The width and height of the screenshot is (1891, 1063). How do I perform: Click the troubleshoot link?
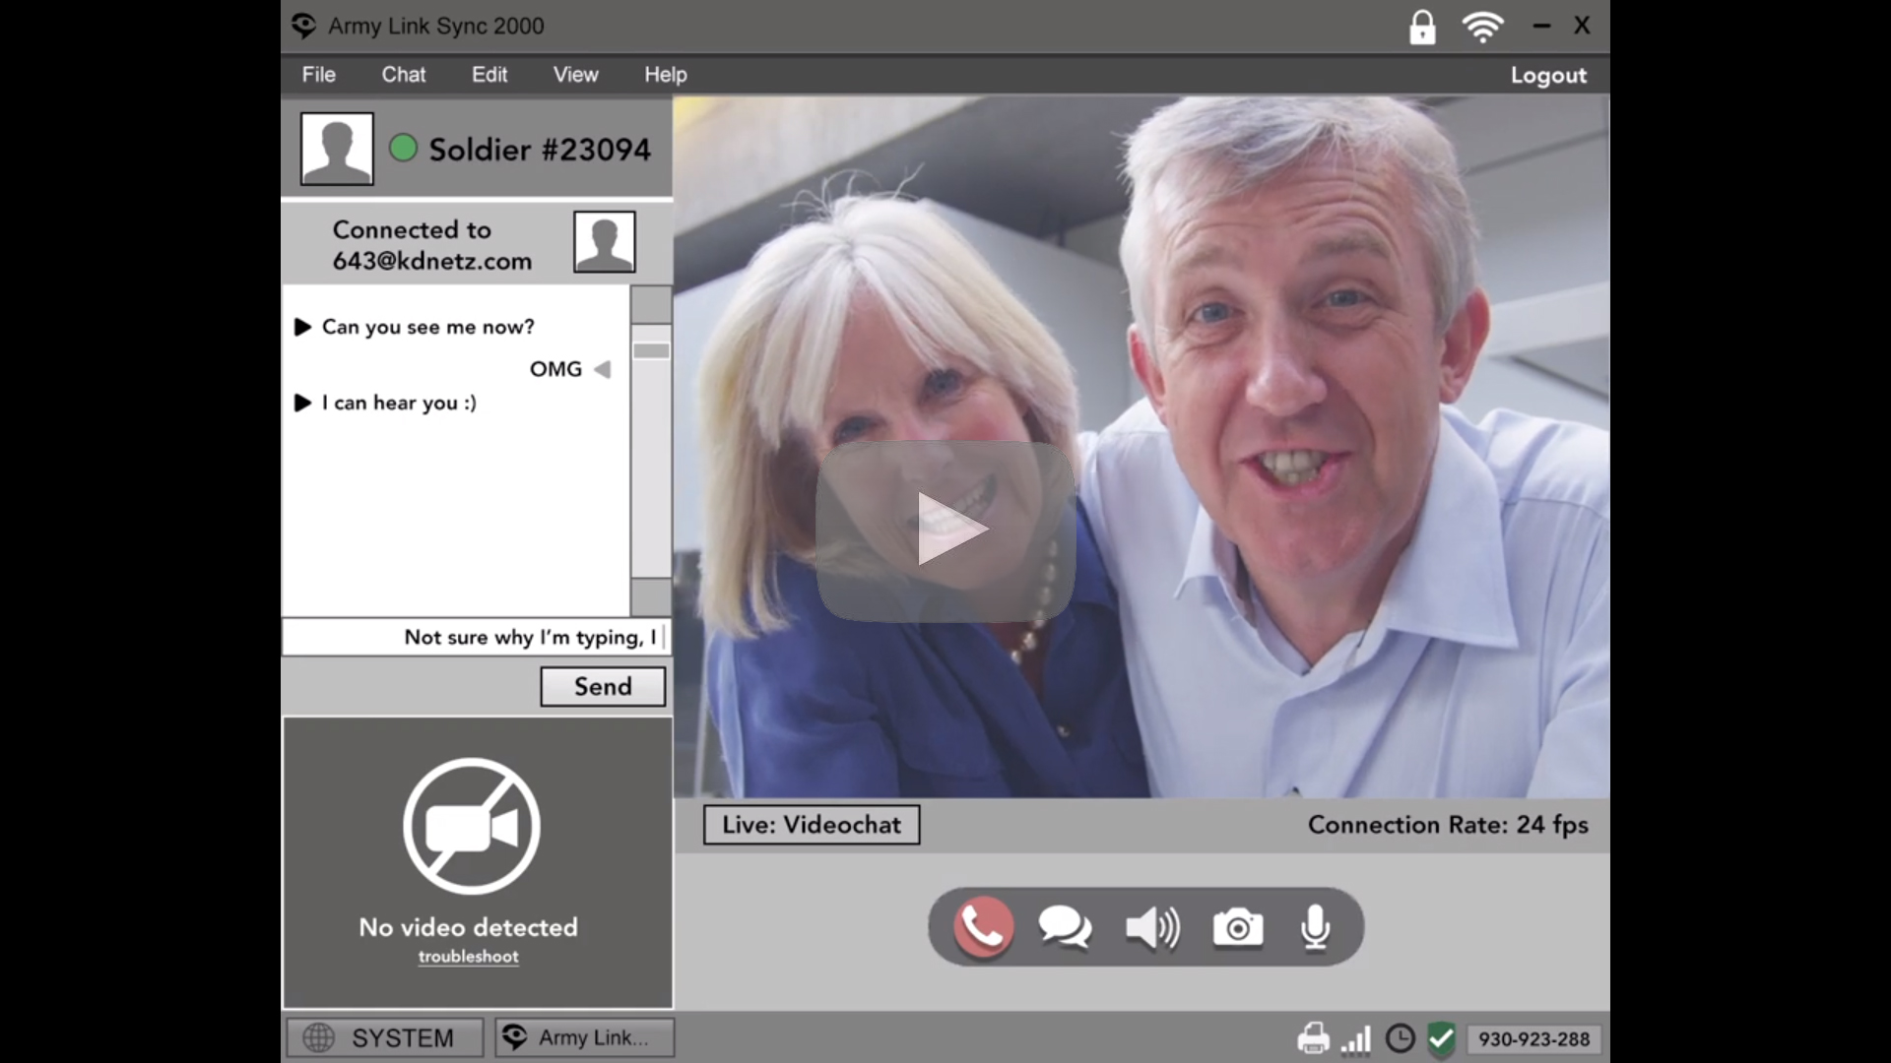[468, 957]
